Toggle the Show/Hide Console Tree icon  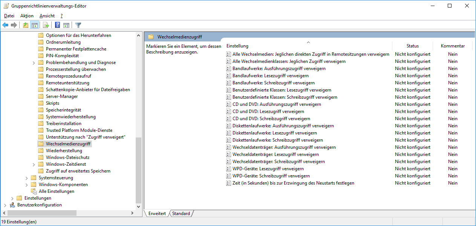pyautogui.click(x=35, y=25)
